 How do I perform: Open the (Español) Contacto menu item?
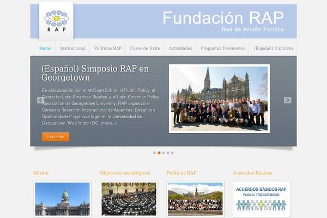(x=273, y=49)
